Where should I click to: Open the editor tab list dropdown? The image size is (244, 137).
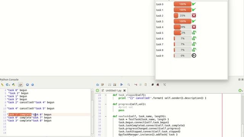(x=241, y=91)
